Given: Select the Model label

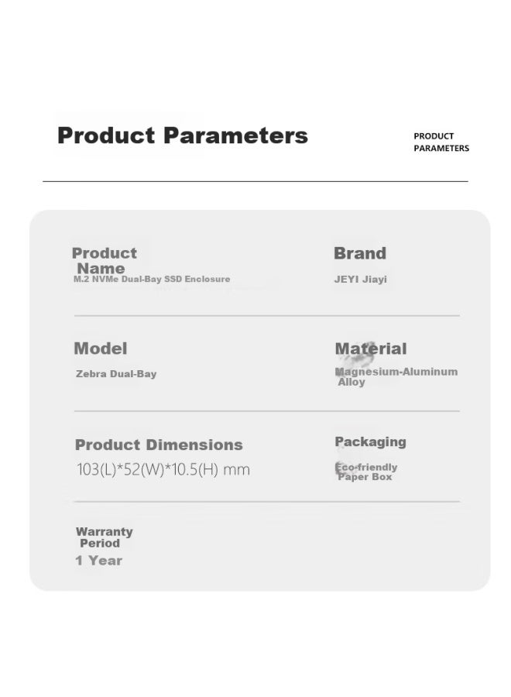Looking at the screenshot, I should 101,348.
